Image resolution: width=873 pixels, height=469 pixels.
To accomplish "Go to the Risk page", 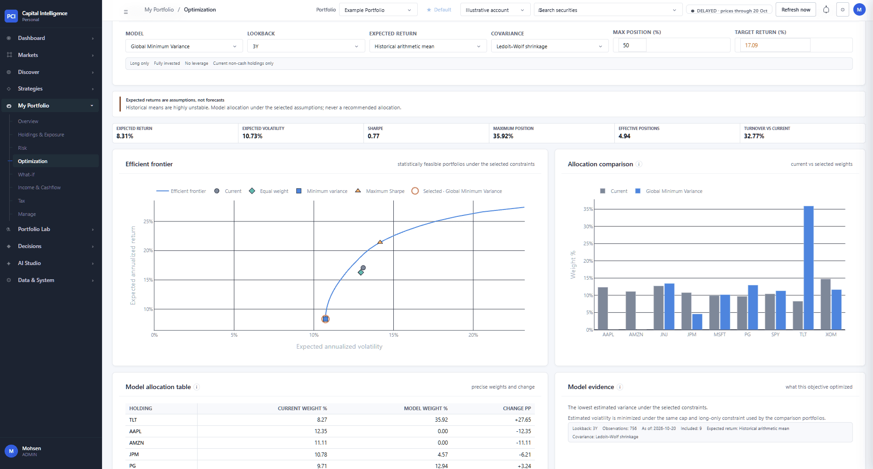I will pyautogui.click(x=23, y=148).
